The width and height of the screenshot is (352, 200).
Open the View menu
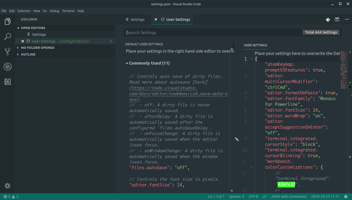[37, 11]
